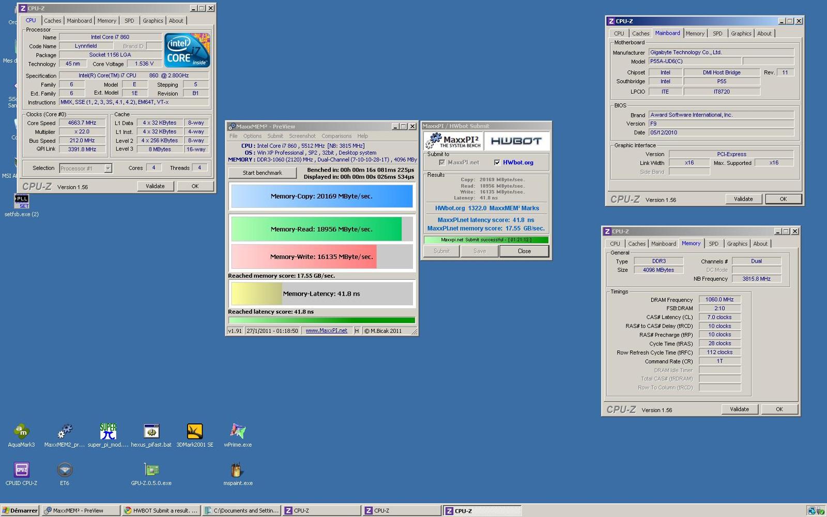The width and height of the screenshot is (827, 517).
Task: Click Close in the HWbot Submit dialog
Action: point(524,251)
